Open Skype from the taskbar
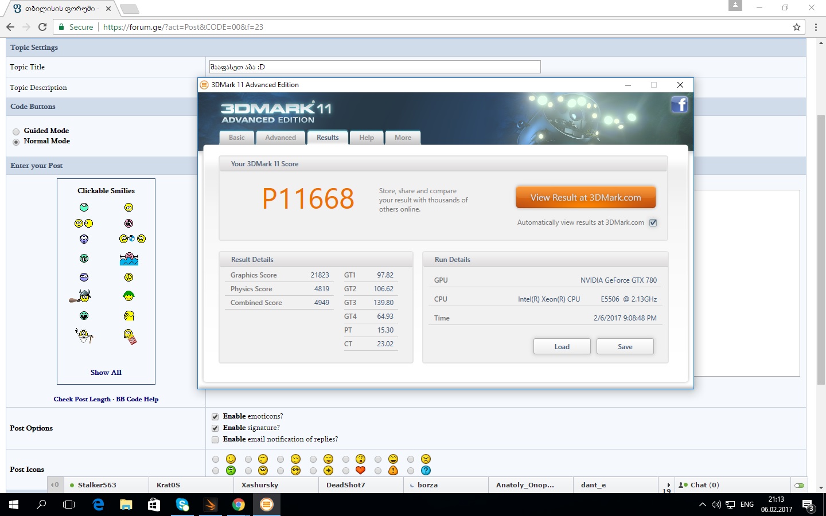This screenshot has height=516, width=826. point(182,505)
